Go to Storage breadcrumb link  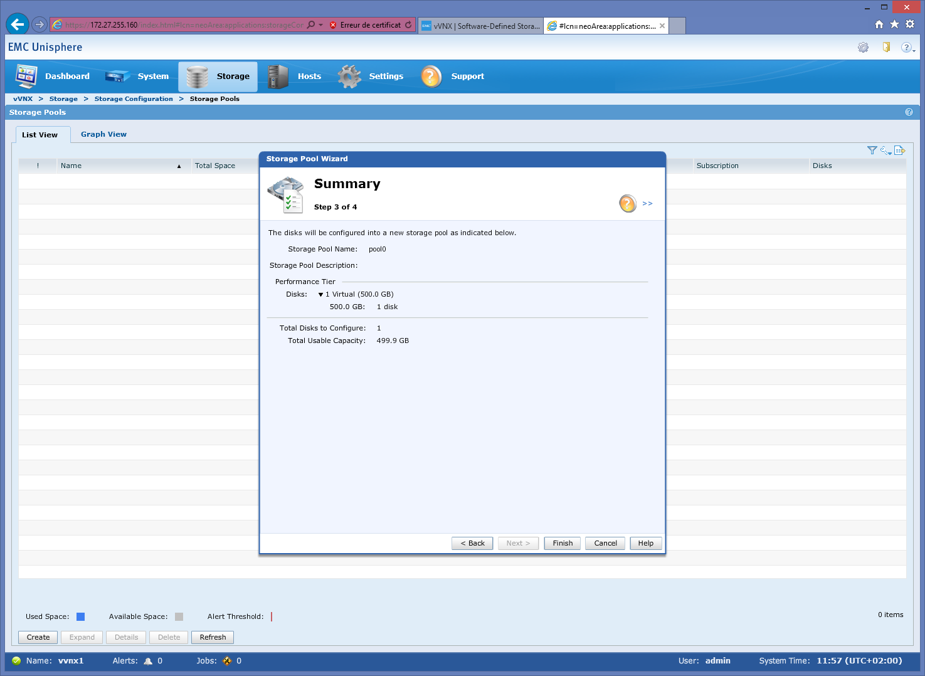63,99
